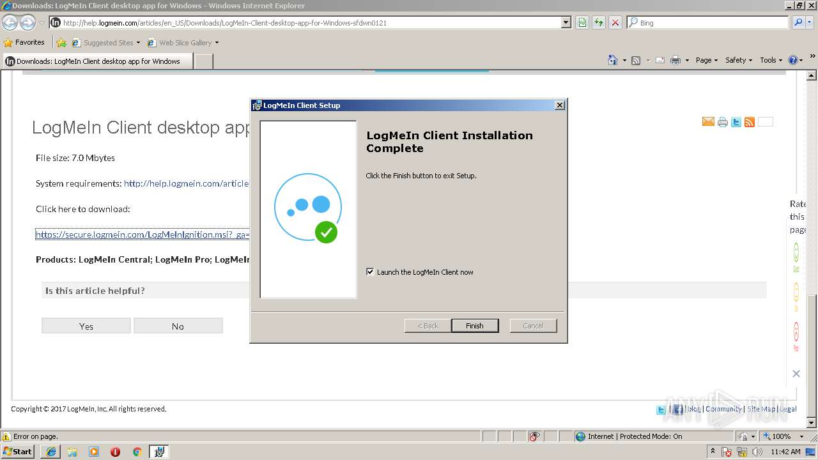Open the Community footer link

click(723, 409)
